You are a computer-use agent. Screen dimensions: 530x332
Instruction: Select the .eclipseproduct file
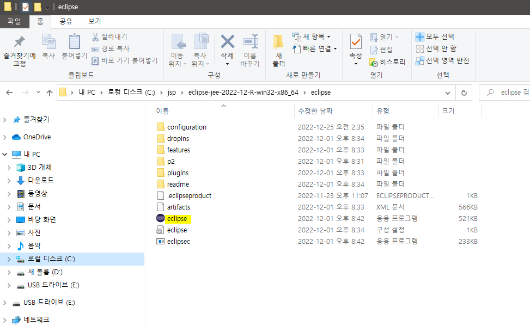pyautogui.click(x=184, y=195)
